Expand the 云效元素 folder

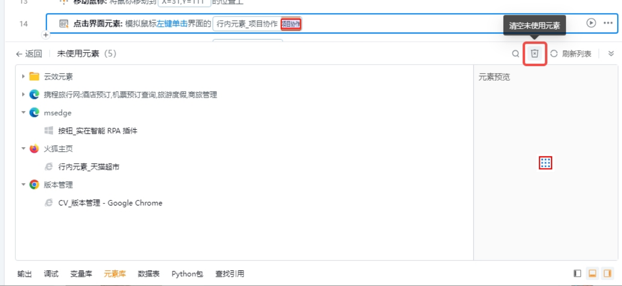(x=23, y=76)
